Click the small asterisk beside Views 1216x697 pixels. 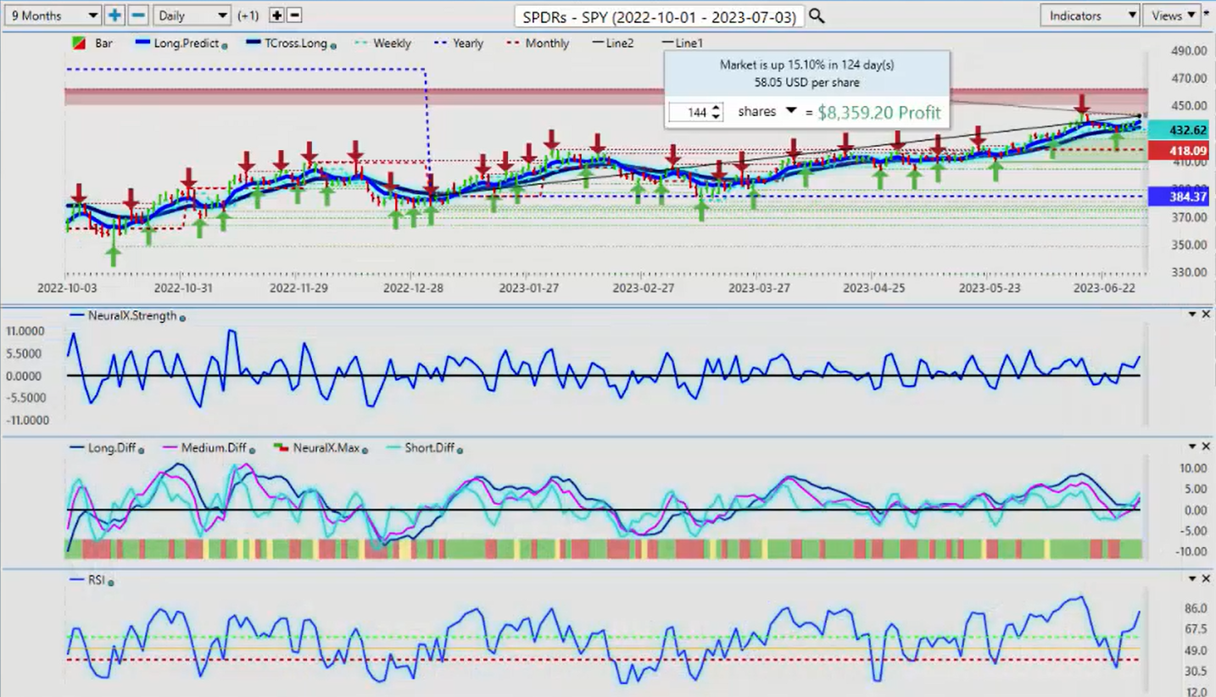click(x=1208, y=14)
